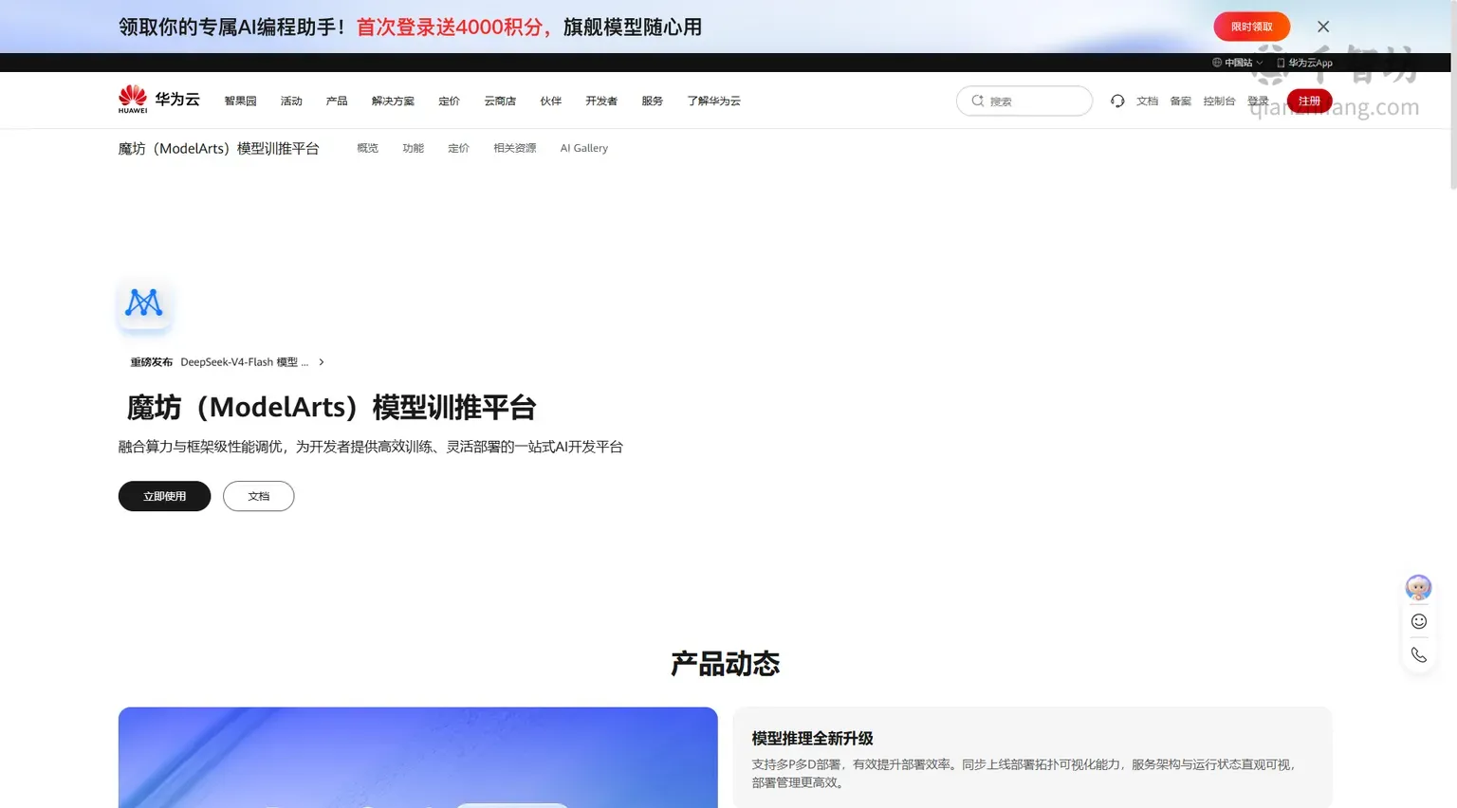
Task: Click the globe icon beside 中国站
Action: click(1217, 63)
